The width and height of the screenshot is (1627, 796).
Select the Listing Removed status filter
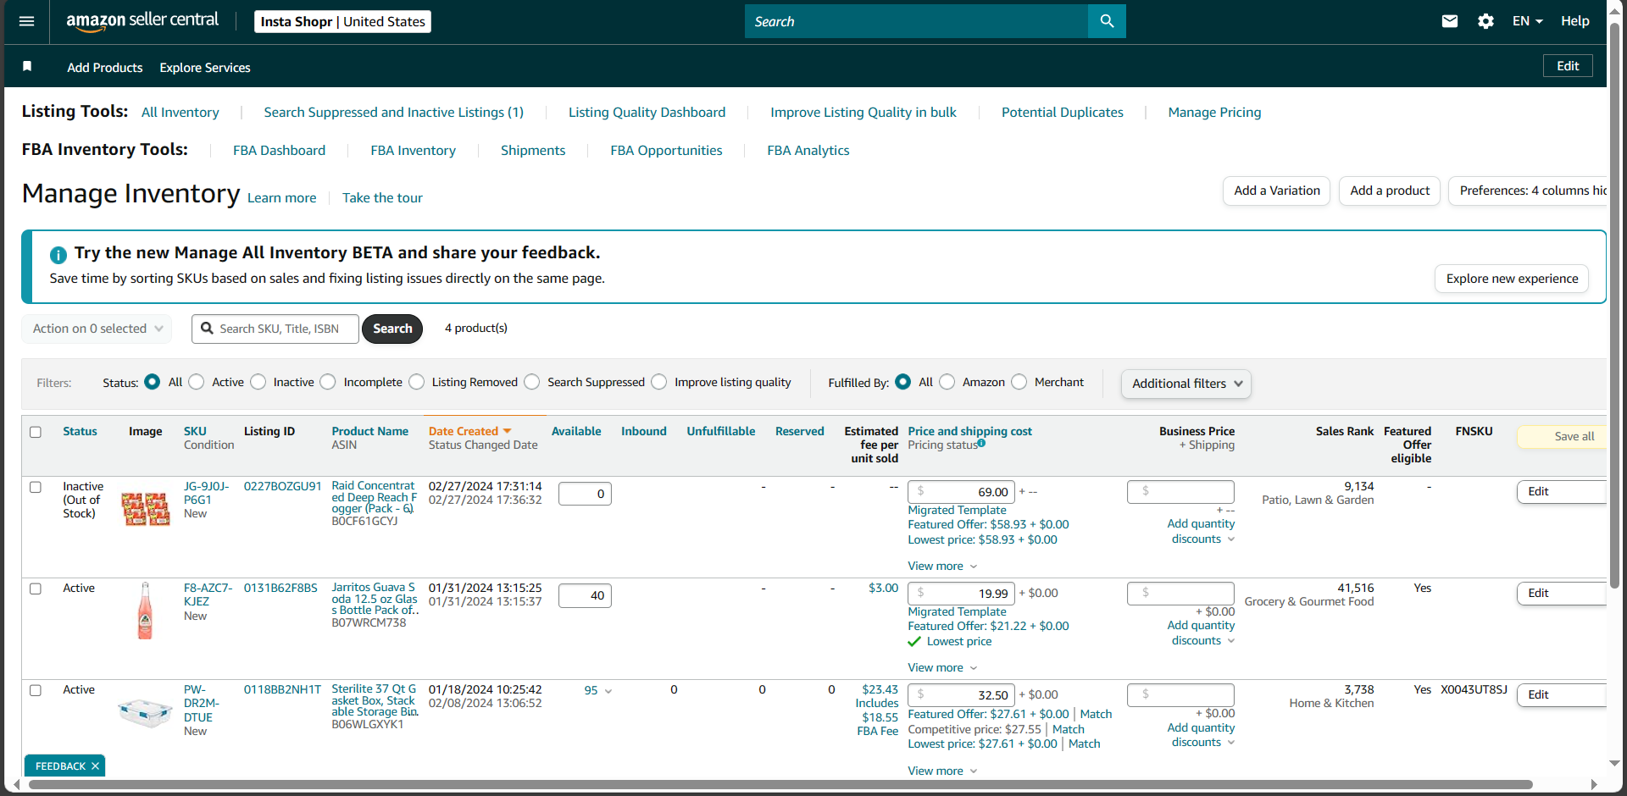point(417,382)
